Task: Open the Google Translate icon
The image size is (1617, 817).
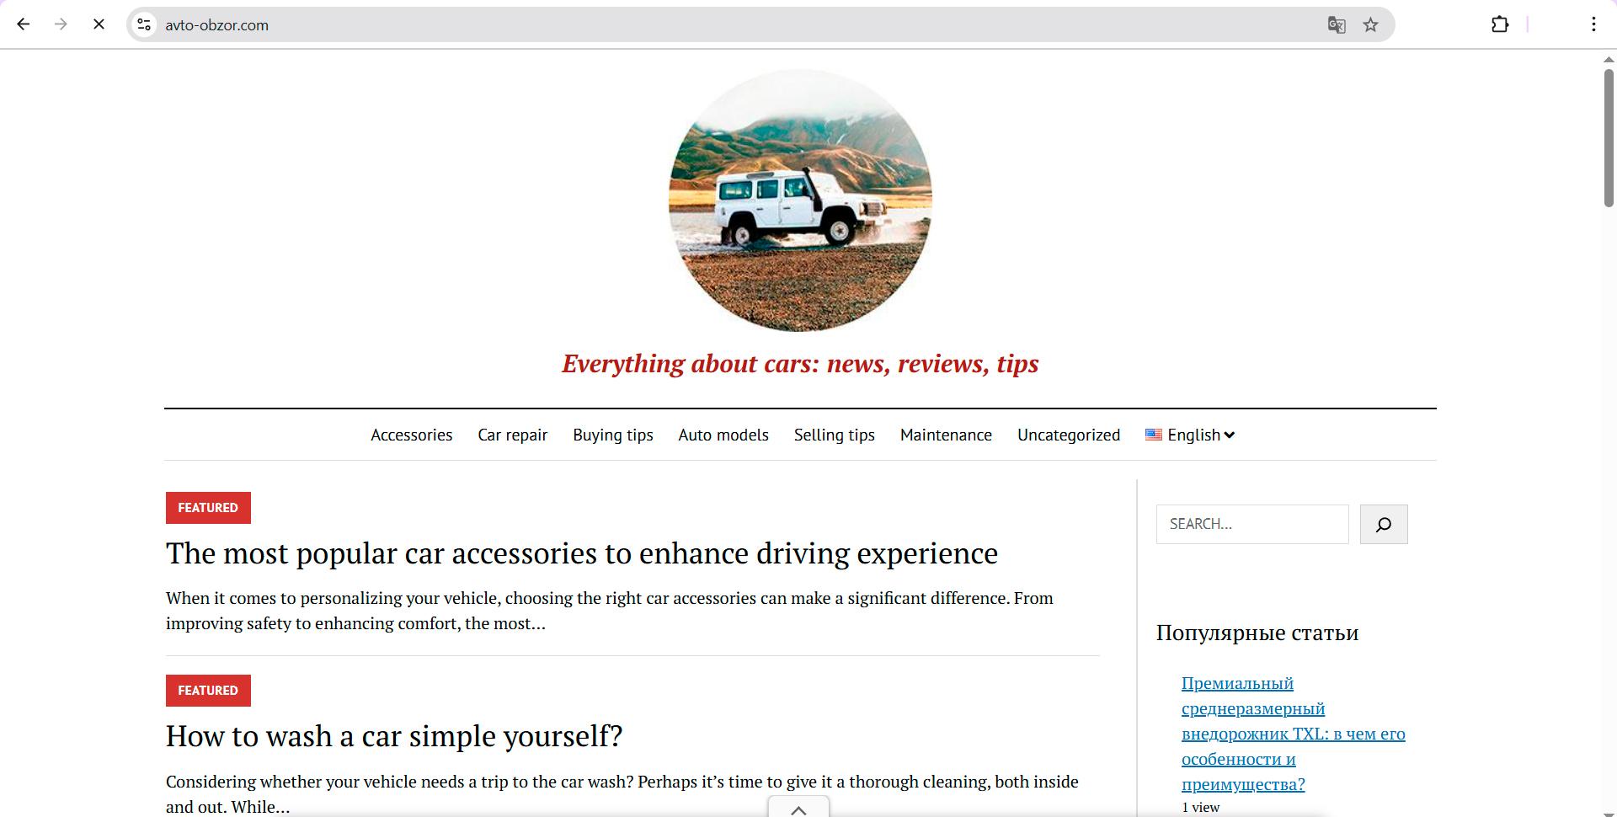Action: pos(1337,24)
